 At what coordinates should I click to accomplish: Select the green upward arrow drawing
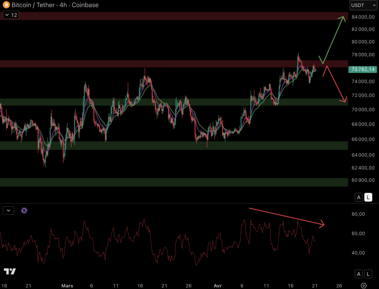(333, 40)
